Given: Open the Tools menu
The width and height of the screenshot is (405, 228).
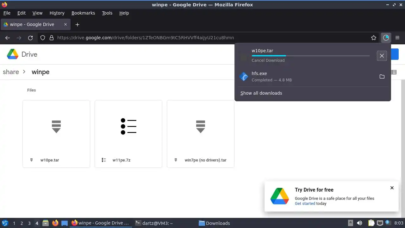Looking at the screenshot, I should coord(107,13).
